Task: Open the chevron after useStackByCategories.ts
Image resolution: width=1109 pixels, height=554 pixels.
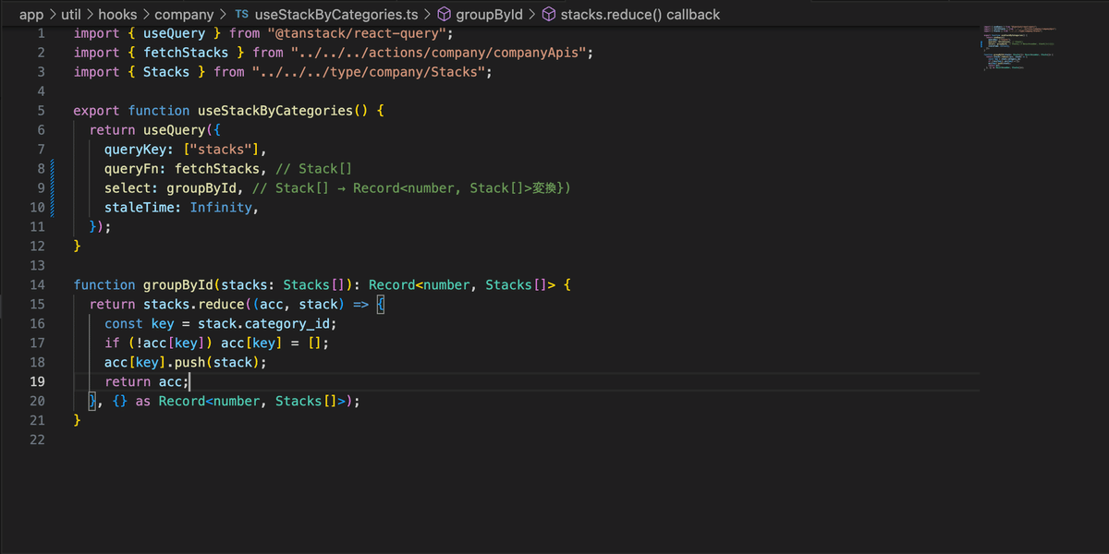Action: (x=429, y=14)
